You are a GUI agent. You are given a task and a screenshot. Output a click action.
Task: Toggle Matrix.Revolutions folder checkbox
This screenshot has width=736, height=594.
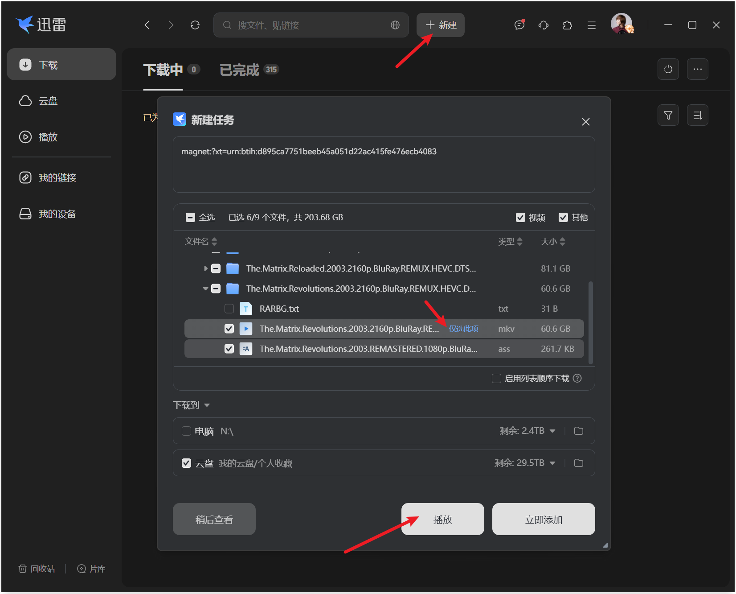216,289
